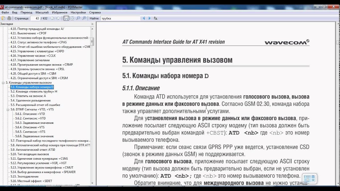
Task: Select bookmark '5.6.2. Синтаксис +VTD'
Action: (30, 118)
